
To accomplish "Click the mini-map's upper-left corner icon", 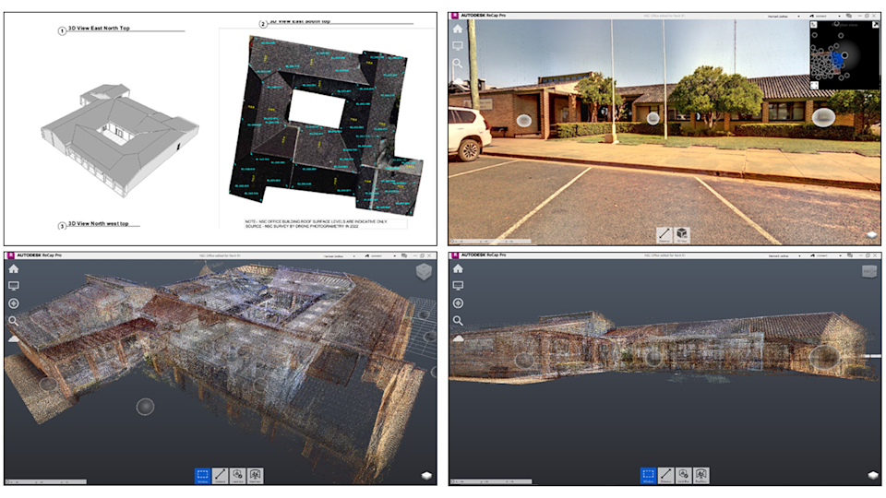I will point(814,25).
